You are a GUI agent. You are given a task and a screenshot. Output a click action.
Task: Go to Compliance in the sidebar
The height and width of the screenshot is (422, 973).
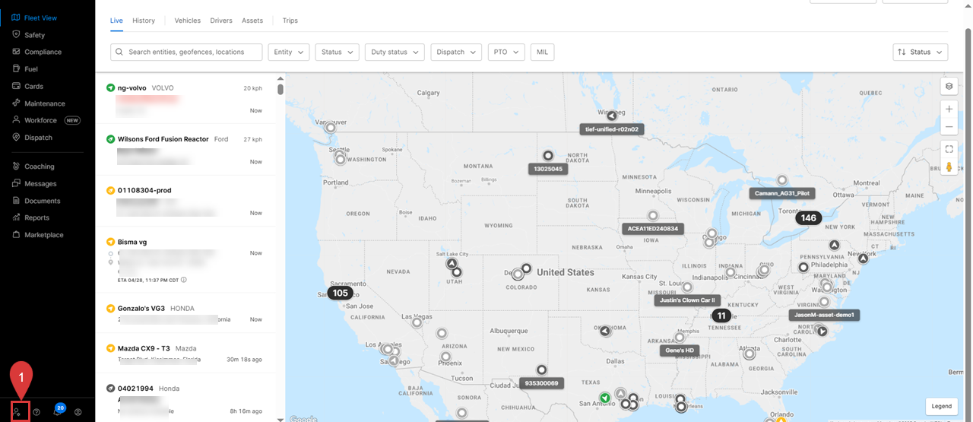click(43, 52)
